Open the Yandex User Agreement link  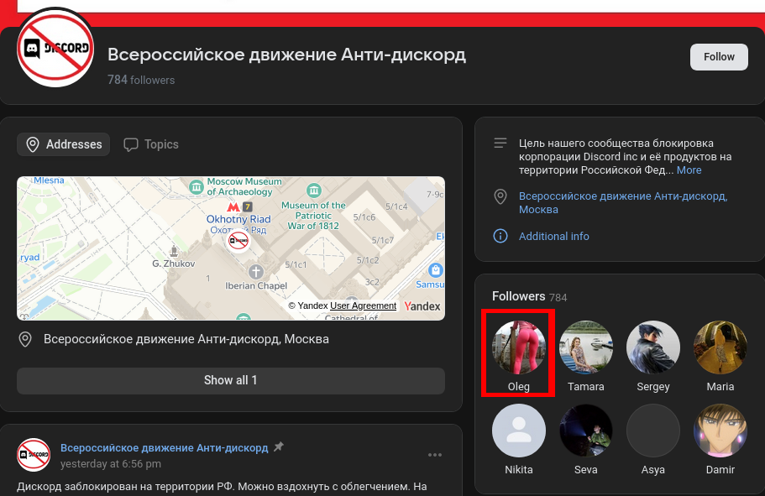(363, 305)
